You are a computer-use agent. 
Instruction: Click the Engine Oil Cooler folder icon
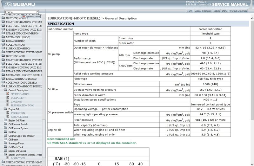click(5, 151)
